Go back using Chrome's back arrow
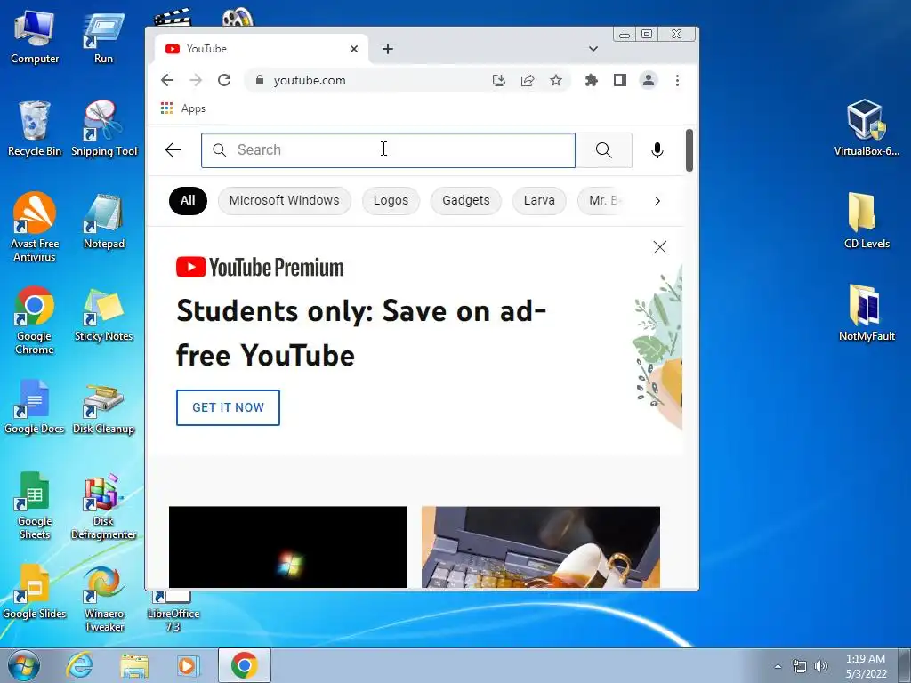Image resolution: width=911 pixels, height=683 pixels. (x=167, y=80)
